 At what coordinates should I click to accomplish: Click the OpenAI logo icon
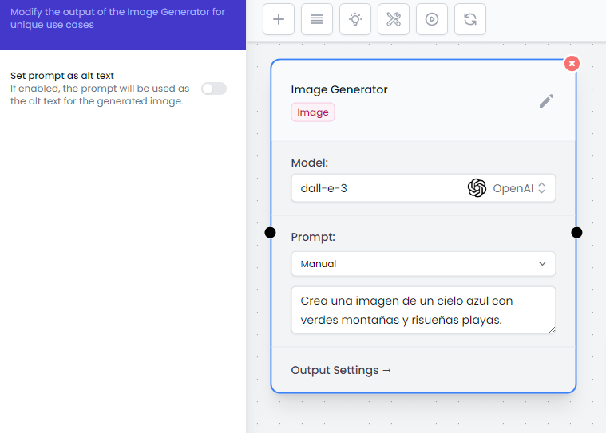tap(477, 188)
